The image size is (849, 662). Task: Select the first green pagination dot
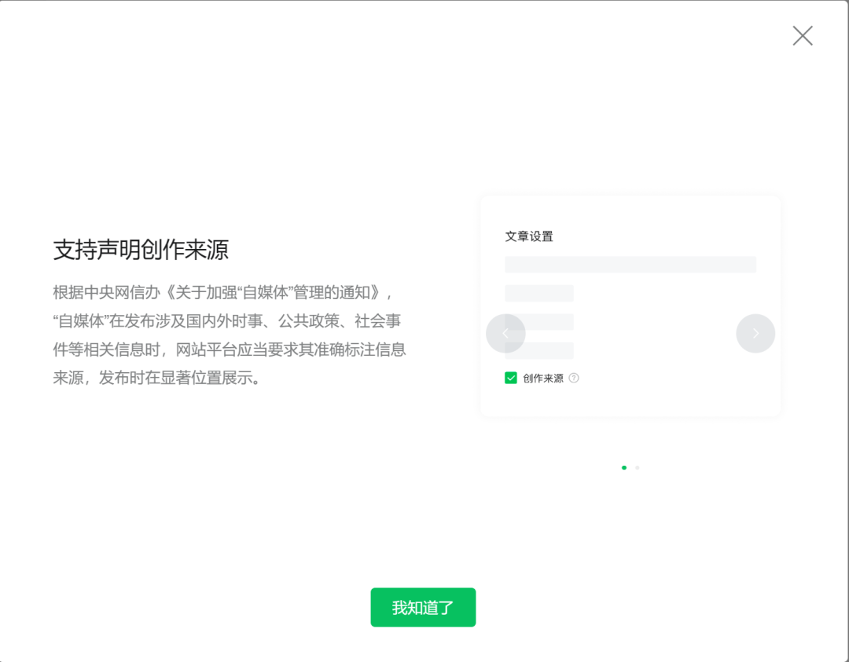click(x=623, y=468)
